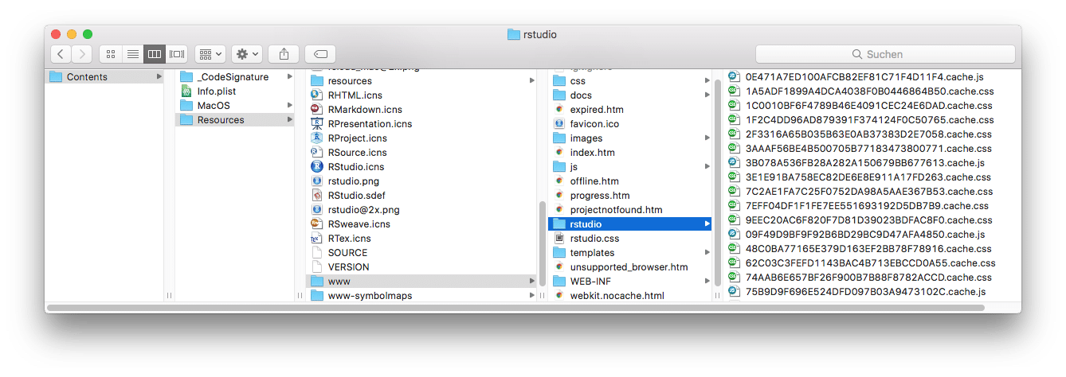Go forward with the forward arrow
This screenshot has height=377, width=1066.
tap(82, 54)
